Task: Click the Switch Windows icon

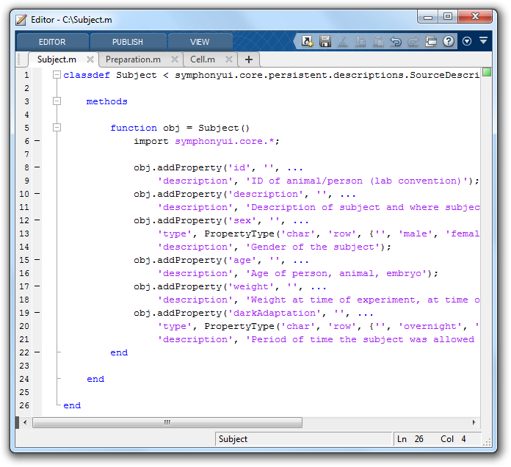Action: [x=431, y=42]
